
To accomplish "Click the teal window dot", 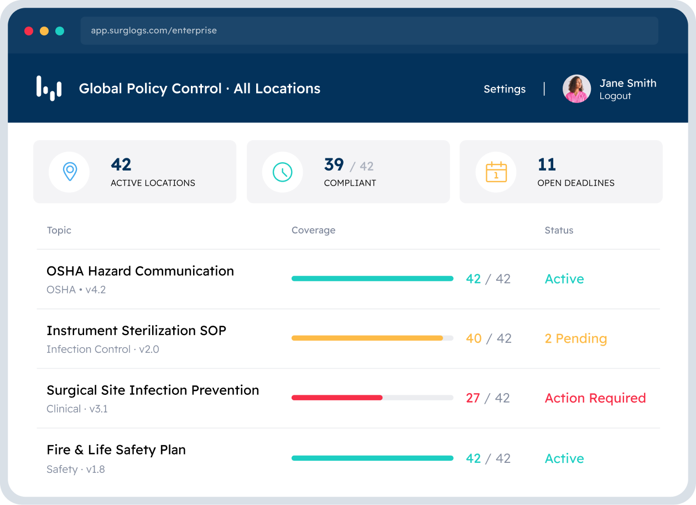I will click(60, 31).
